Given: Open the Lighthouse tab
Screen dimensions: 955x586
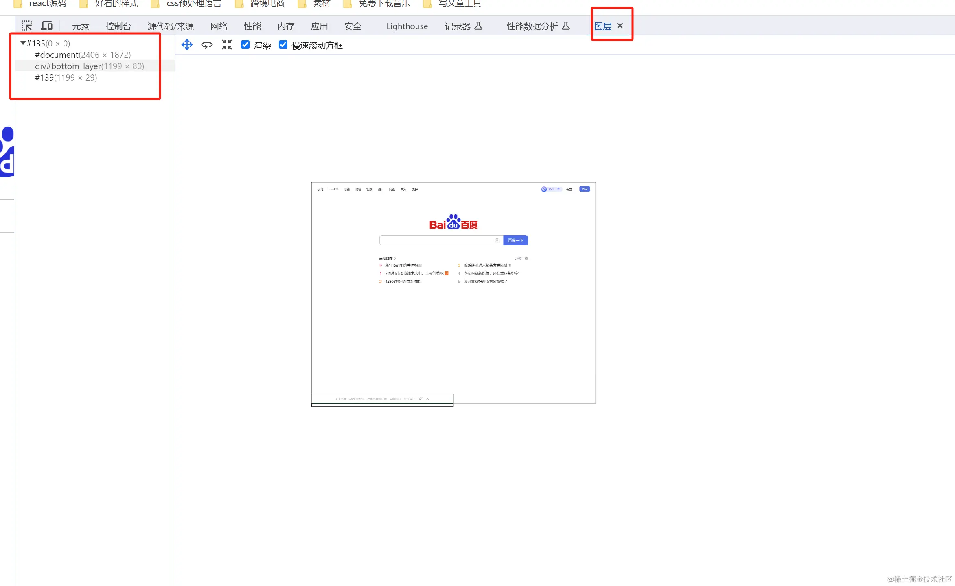Looking at the screenshot, I should (x=407, y=26).
